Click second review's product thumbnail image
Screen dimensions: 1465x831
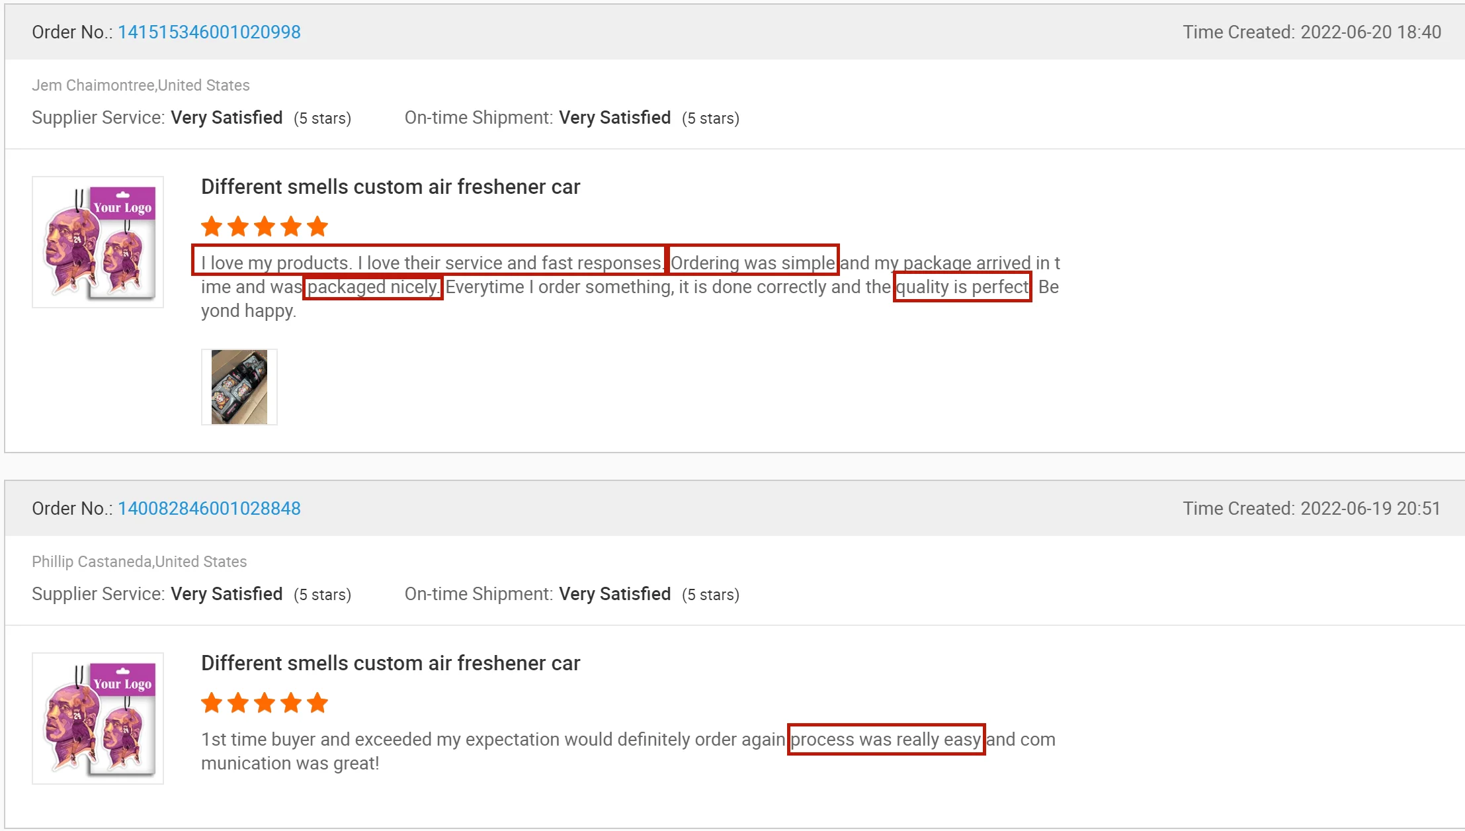pos(98,719)
